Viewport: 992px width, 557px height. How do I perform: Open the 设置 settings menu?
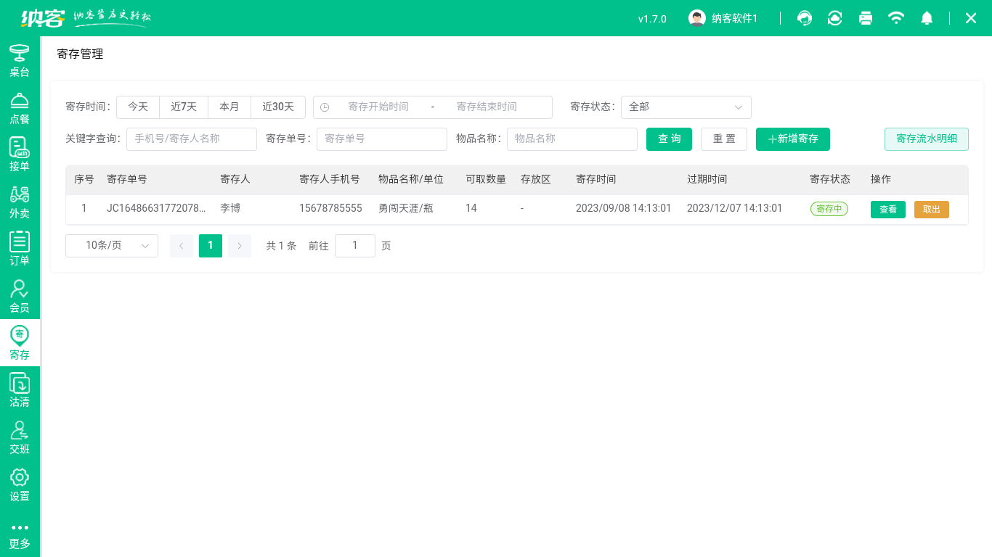[20, 486]
